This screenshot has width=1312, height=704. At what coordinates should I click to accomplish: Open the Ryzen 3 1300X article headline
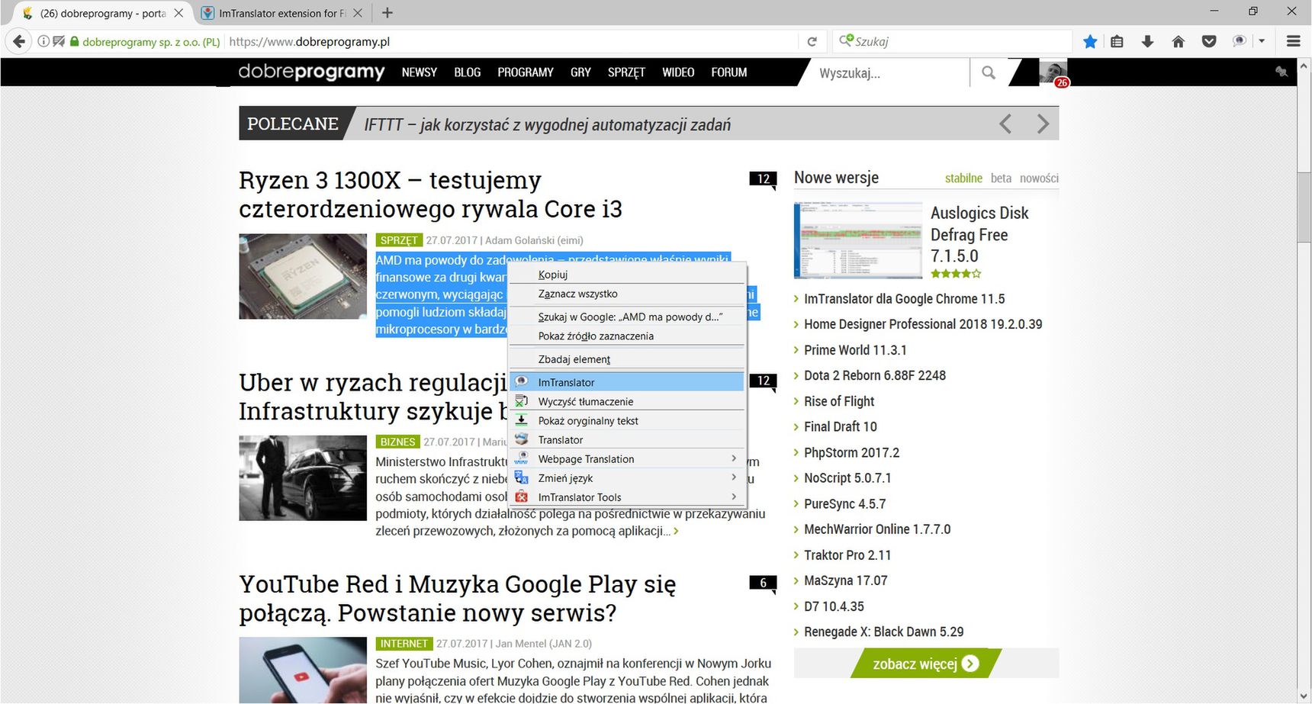point(430,194)
